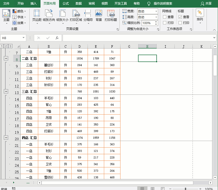Uncheck 标题 查看 (View headings)
Image resolution: width=218 pixels, height=190 pixels.
(x=180, y=17)
